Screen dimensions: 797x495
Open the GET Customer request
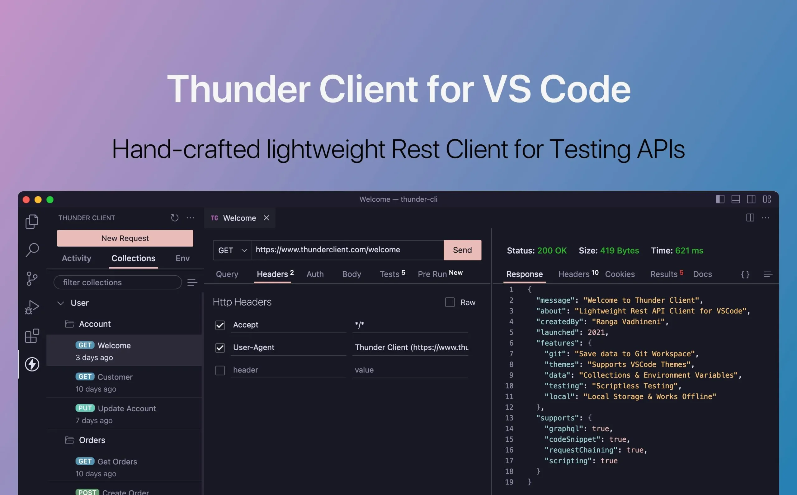pyautogui.click(x=124, y=382)
